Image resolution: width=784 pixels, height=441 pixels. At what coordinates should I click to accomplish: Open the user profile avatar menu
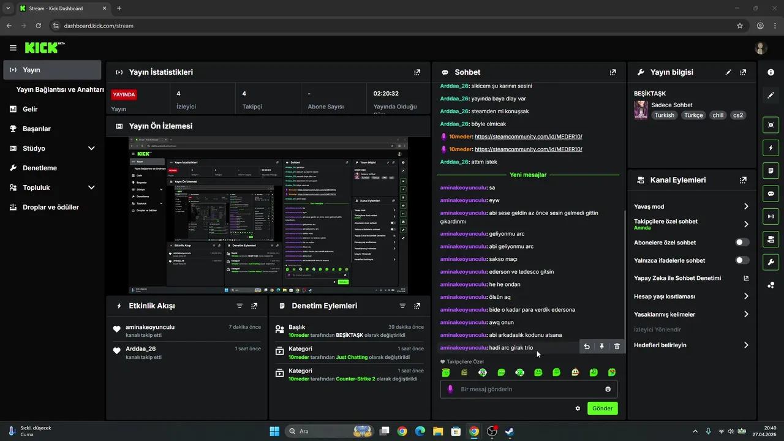(761, 48)
